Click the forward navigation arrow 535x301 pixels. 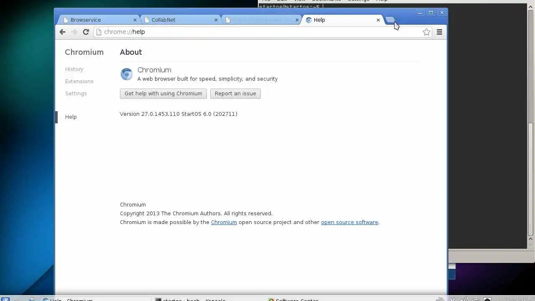pos(74,32)
